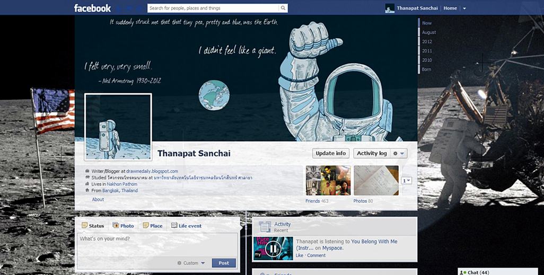Switch to the Life event tab
This screenshot has height=275, width=544.
point(186,226)
